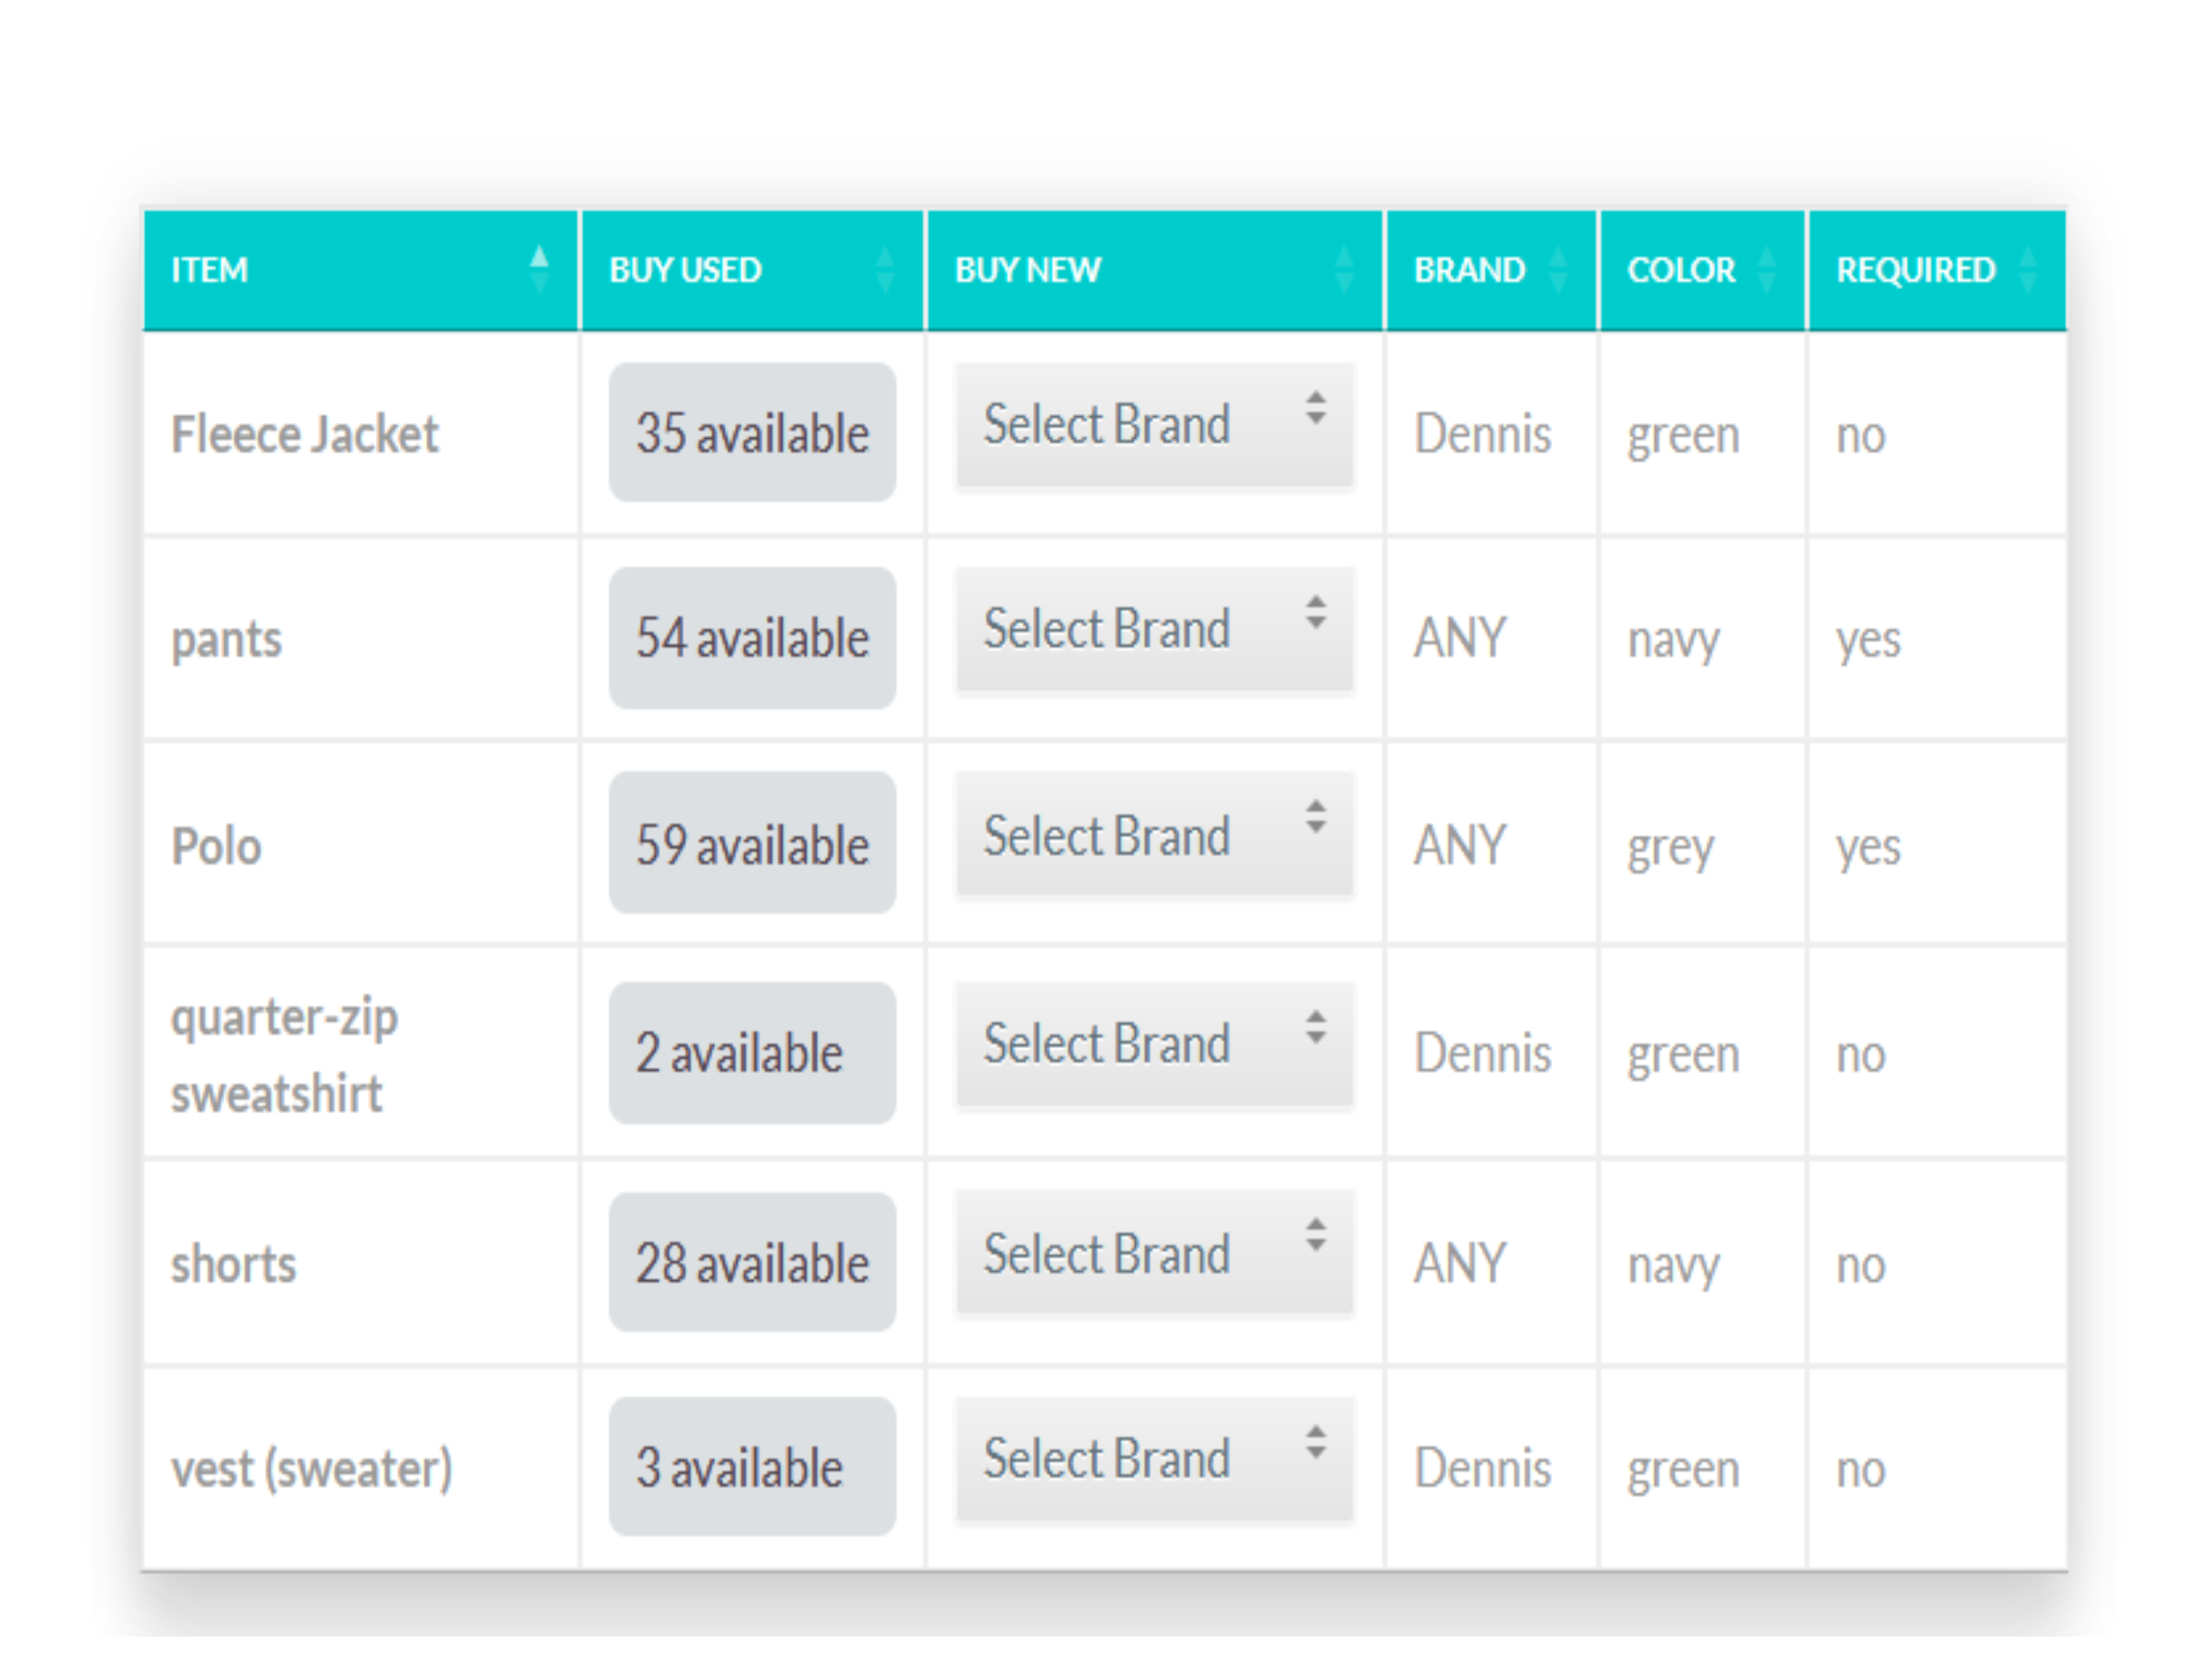Image resolution: width=2212 pixels, height=1659 pixels.
Task: Sort table by ITEM column arrow
Action: click(x=539, y=270)
